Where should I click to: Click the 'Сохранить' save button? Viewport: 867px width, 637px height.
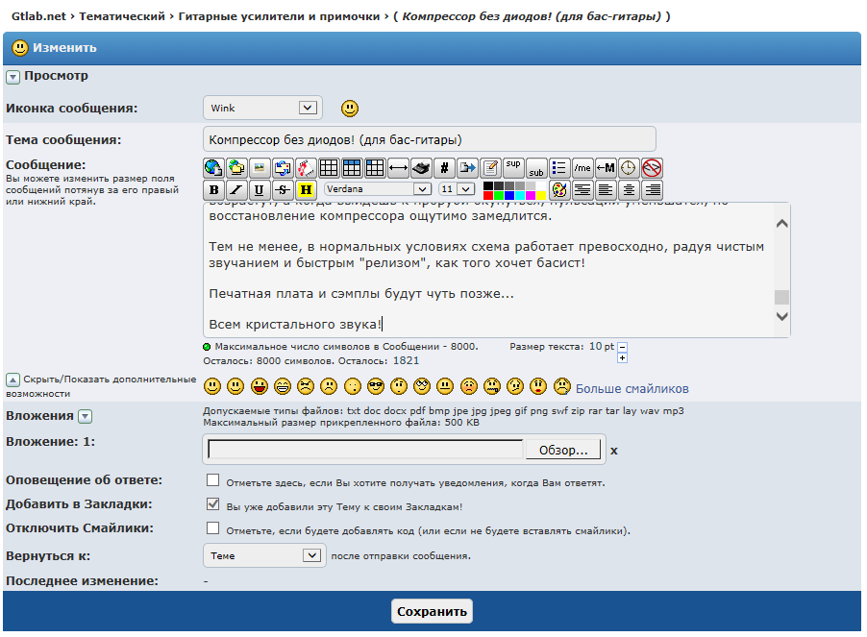point(432,611)
